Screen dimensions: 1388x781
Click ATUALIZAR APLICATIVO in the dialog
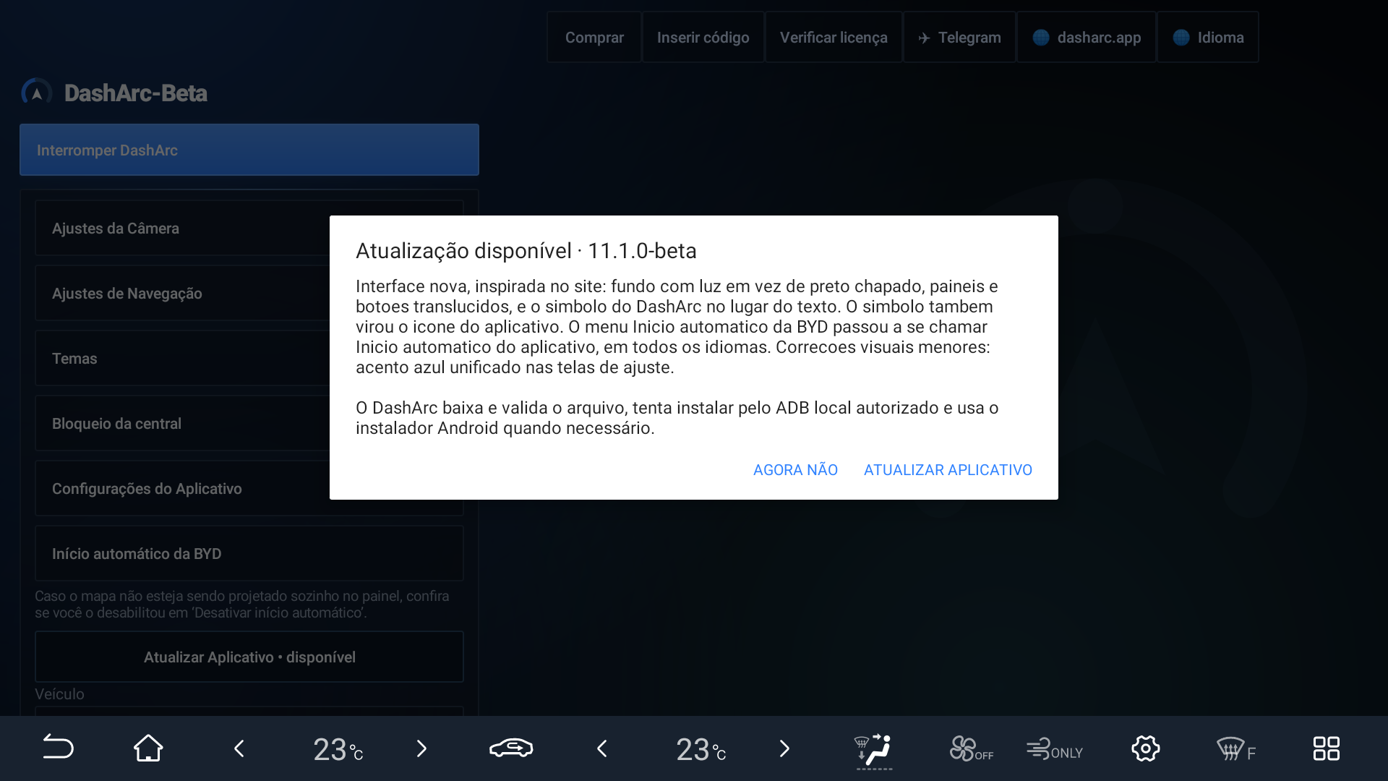[x=948, y=470]
